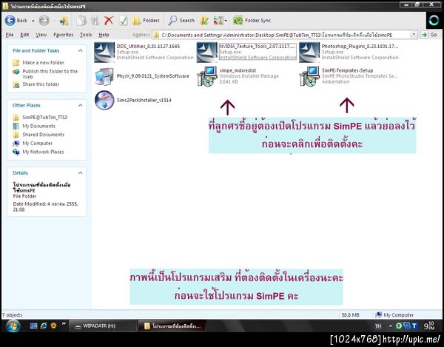
Task: Click the folder with checkmark toolbar icon
Action: tap(204, 21)
